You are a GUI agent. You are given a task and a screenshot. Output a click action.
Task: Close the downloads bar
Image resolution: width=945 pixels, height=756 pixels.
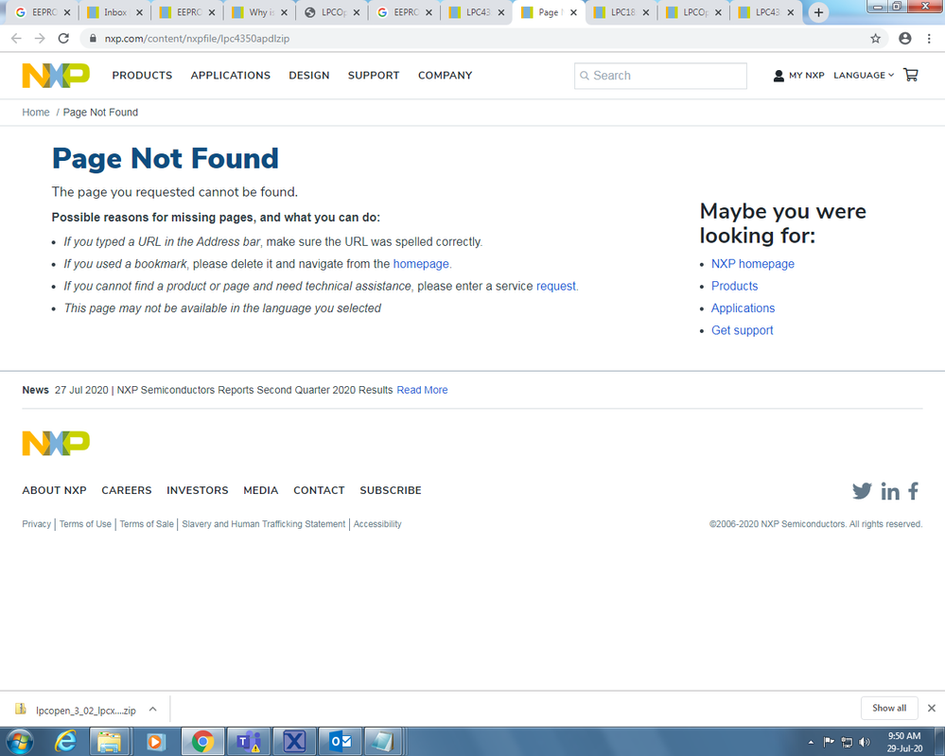(931, 709)
